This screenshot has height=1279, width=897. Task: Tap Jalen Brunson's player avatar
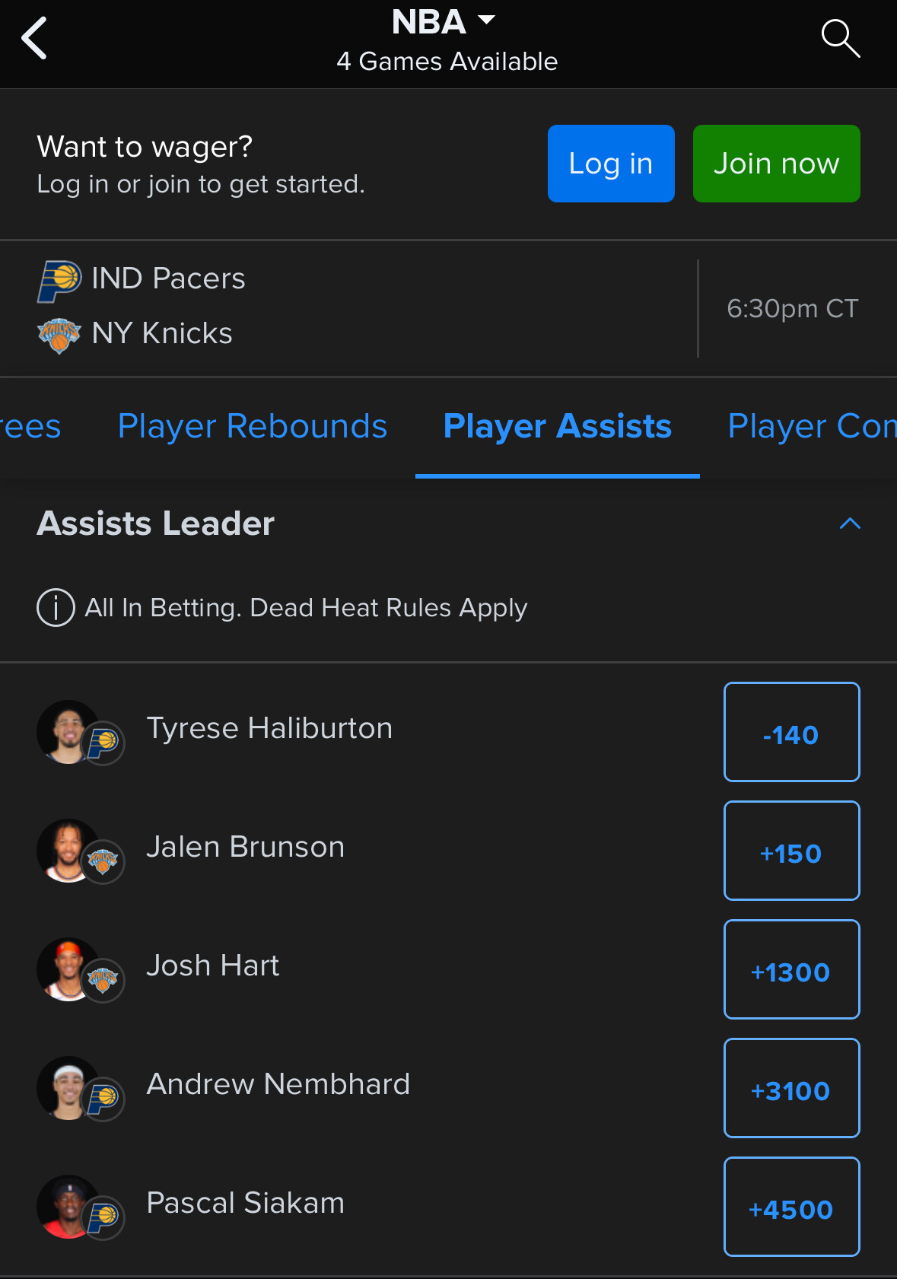[x=68, y=851]
